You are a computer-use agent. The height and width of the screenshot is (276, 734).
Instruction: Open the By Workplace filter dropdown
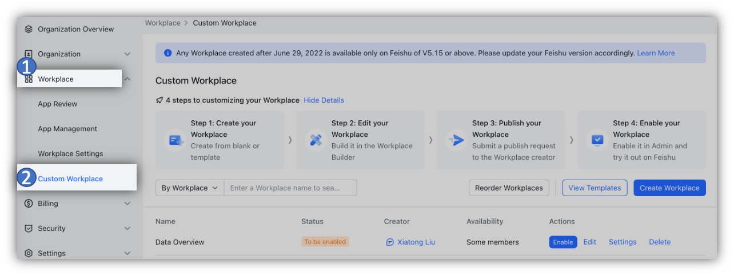pyautogui.click(x=189, y=188)
